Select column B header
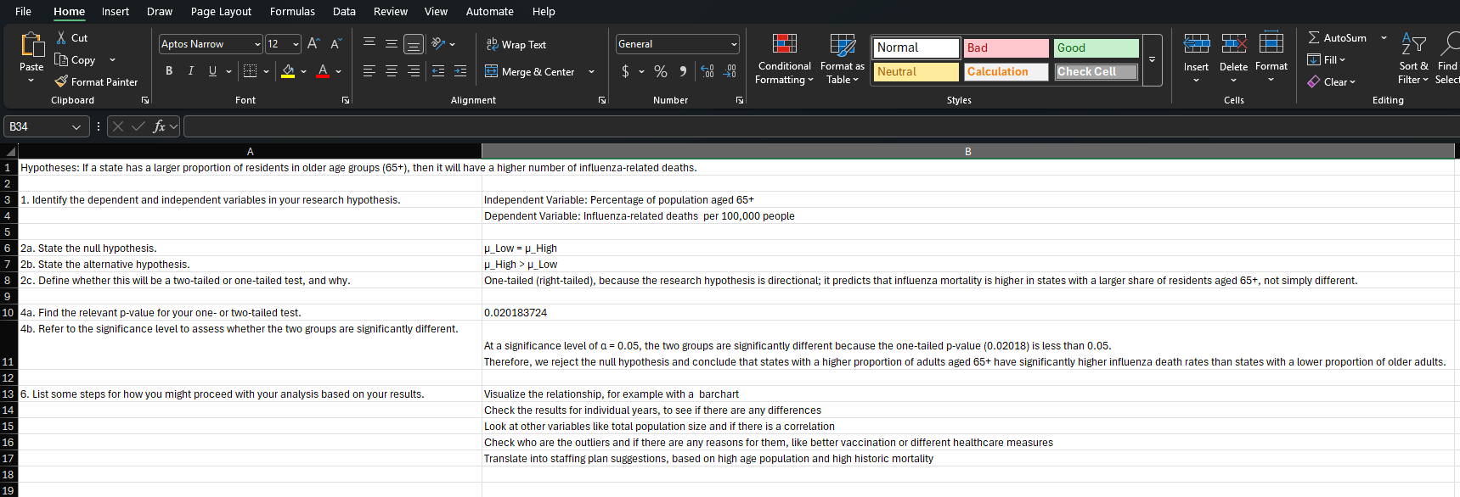Image resolution: width=1460 pixels, height=497 pixels. tap(967, 151)
